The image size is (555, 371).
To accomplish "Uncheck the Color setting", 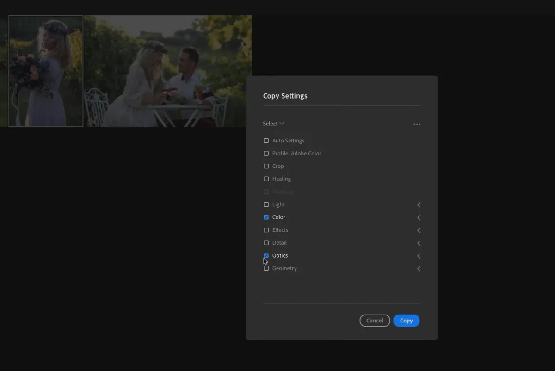I will 266,217.
